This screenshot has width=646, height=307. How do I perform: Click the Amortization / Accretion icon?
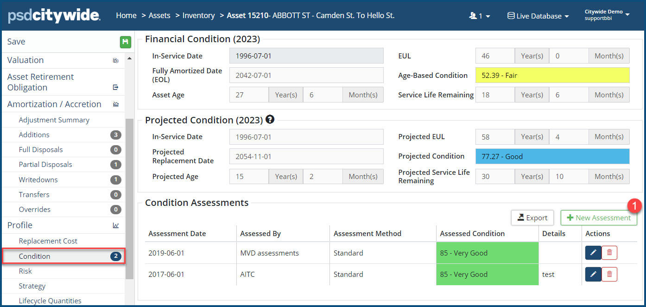pos(116,104)
